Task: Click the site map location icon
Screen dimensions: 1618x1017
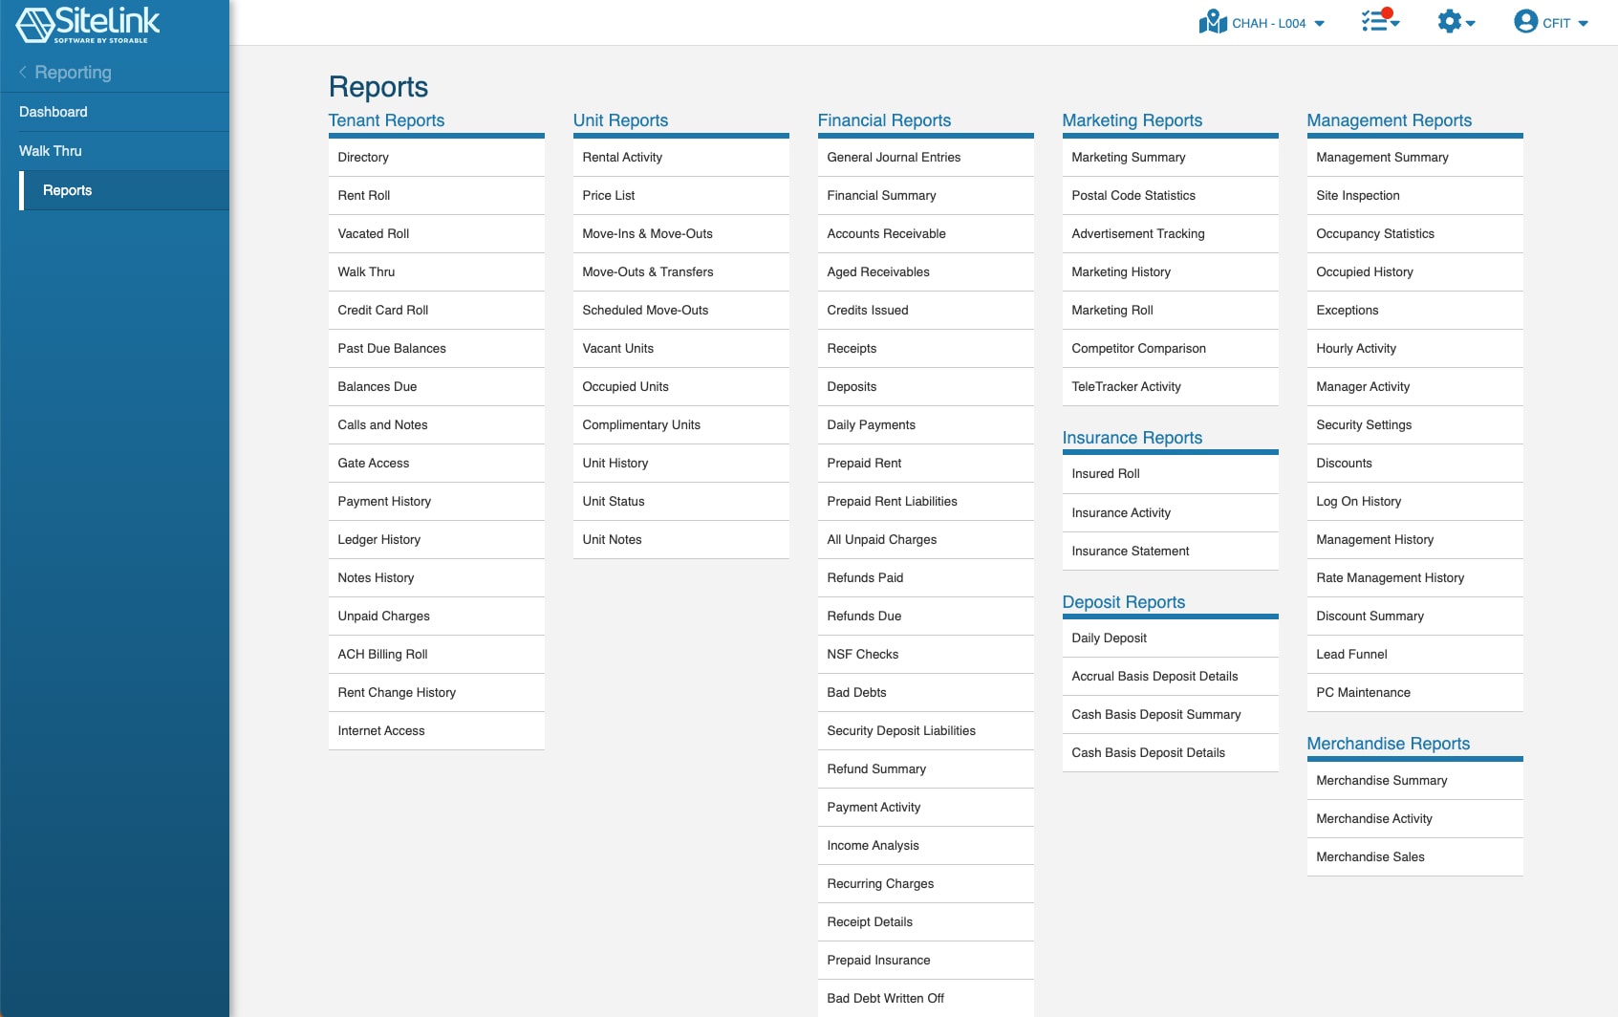Action: point(1212,22)
